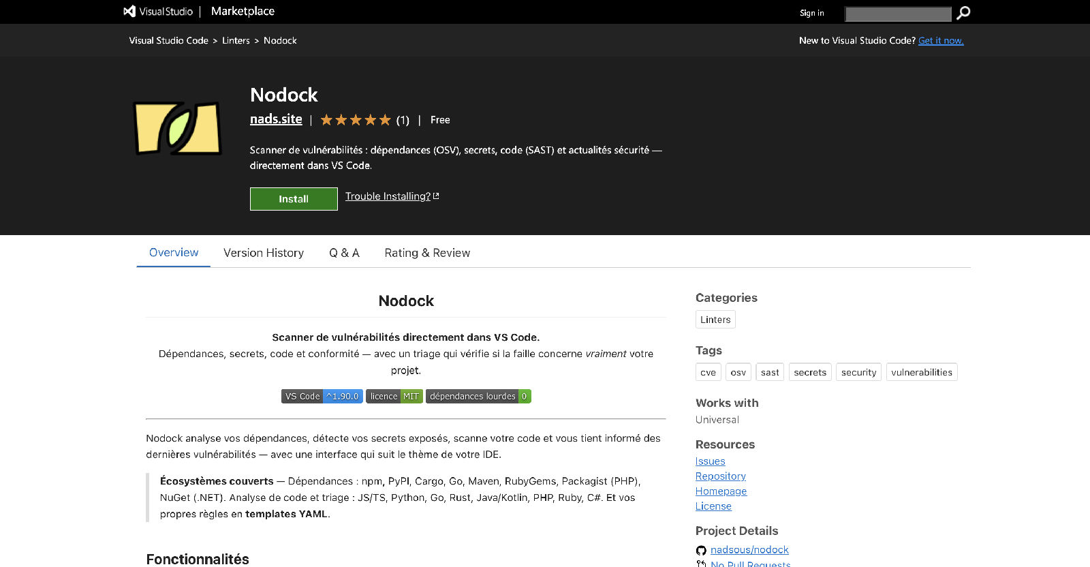Open the Linters breadcrumb
1090x567 pixels.
(x=236, y=40)
